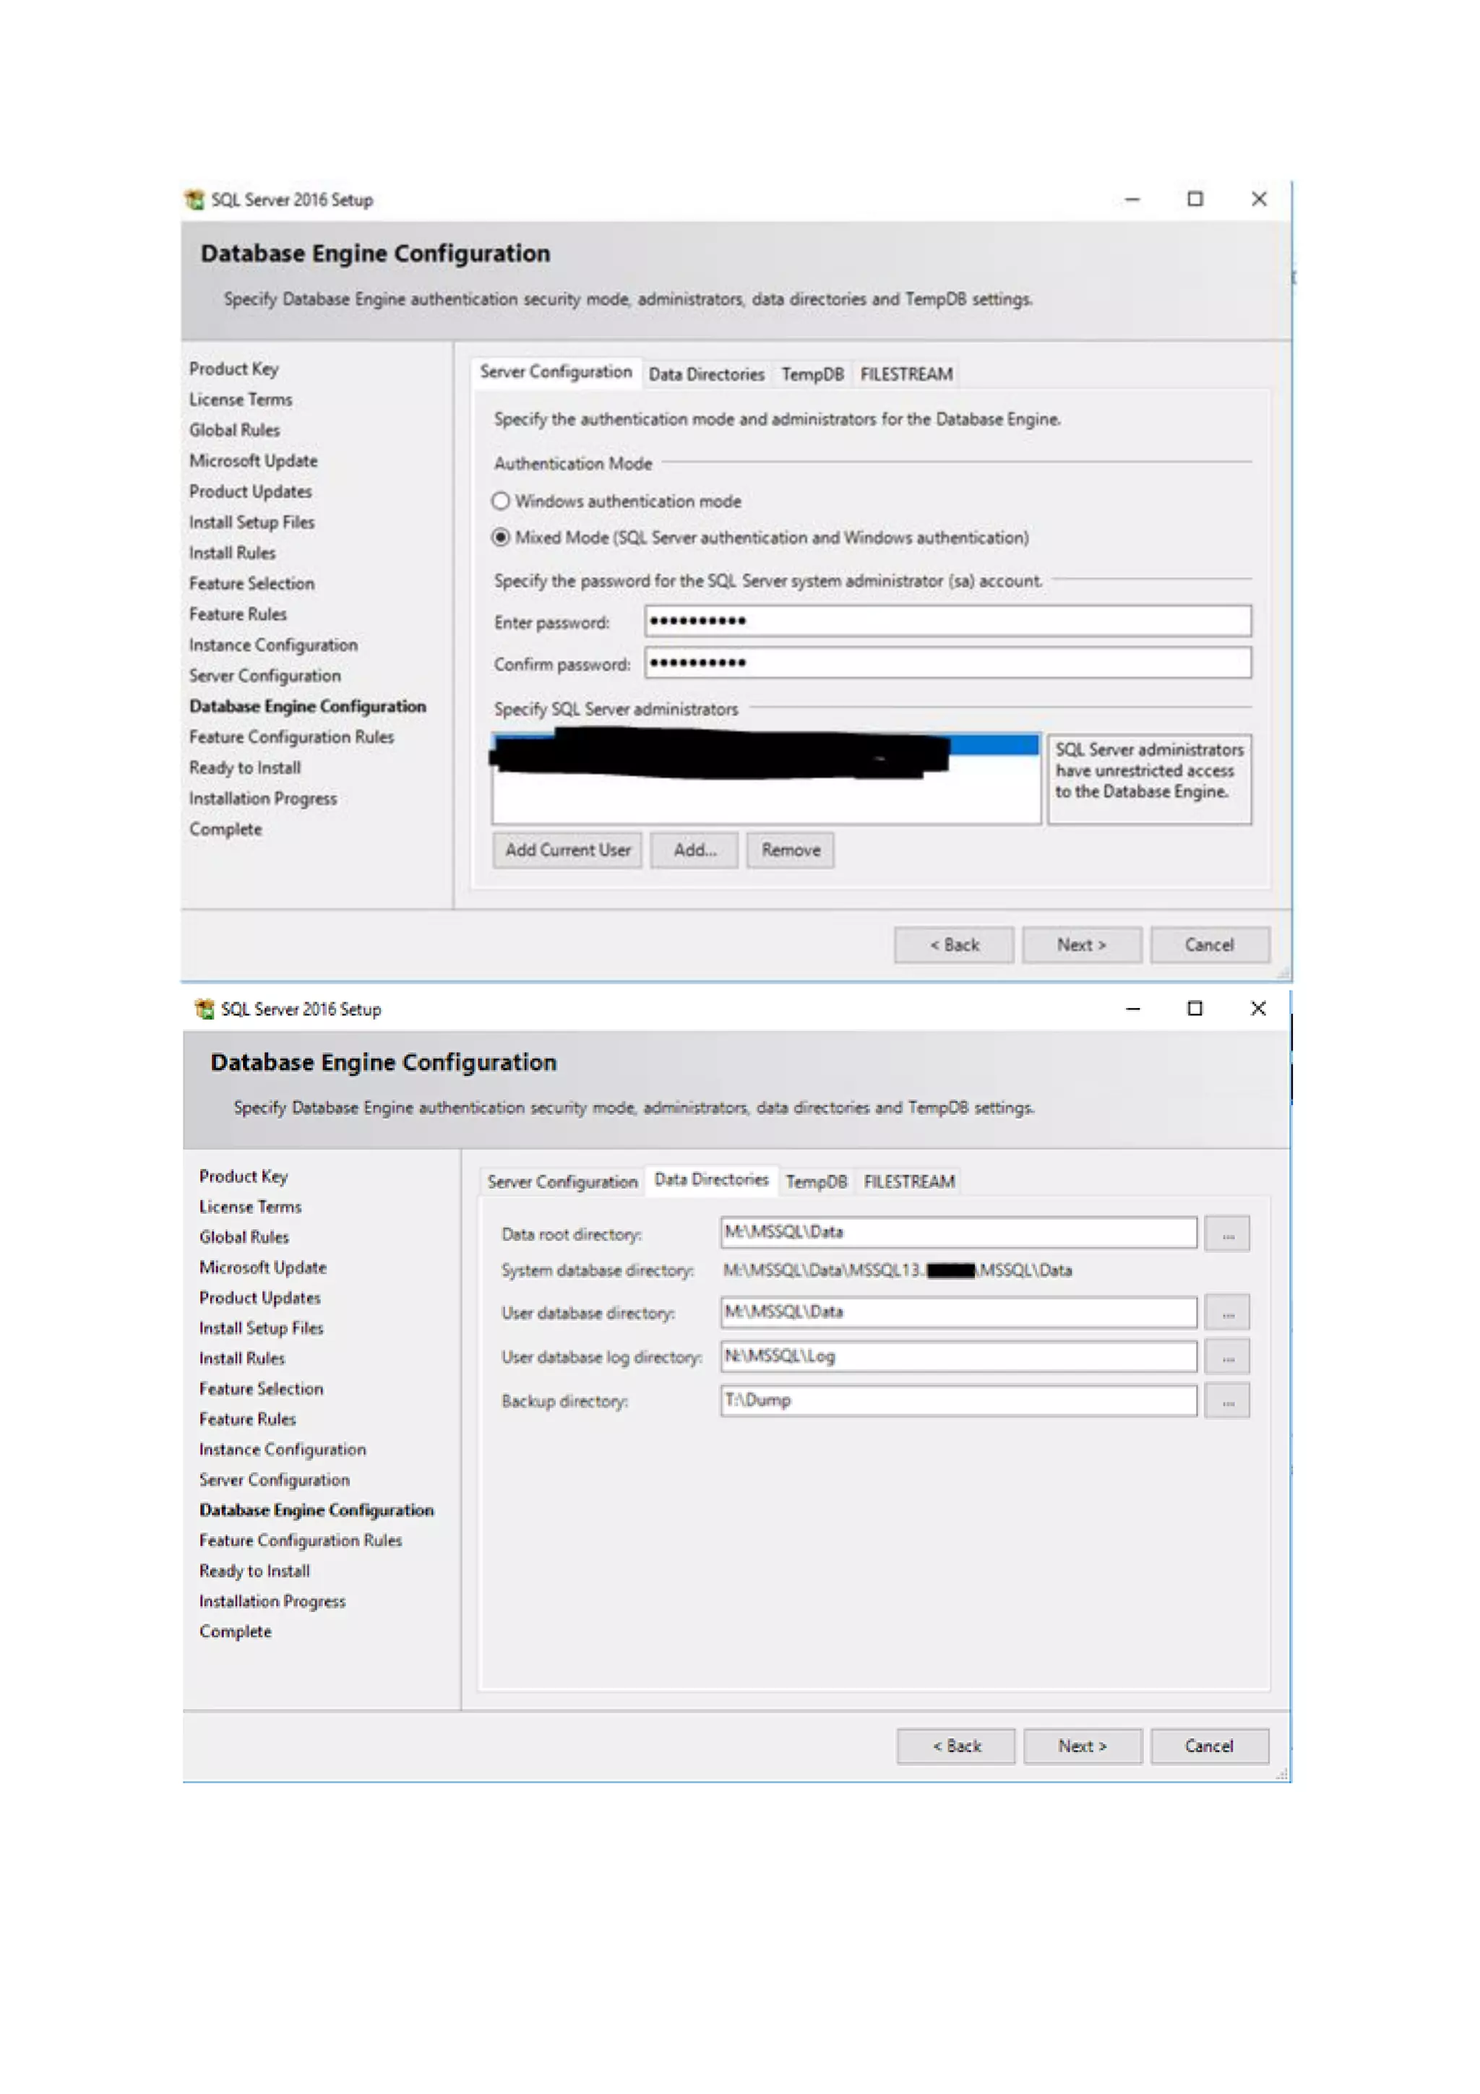Select Mixed Mode authentication option
1480x2094 pixels.
(501, 537)
